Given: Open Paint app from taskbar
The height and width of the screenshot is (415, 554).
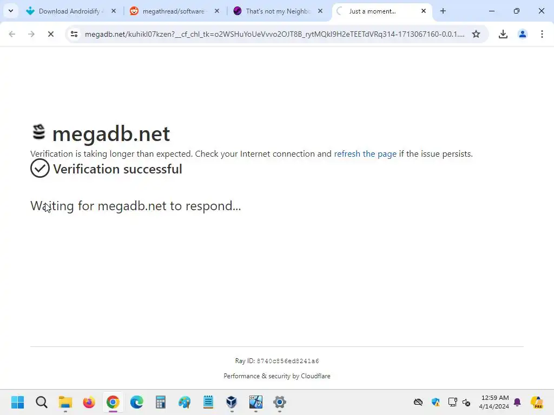Looking at the screenshot, I should coord(184,402).
